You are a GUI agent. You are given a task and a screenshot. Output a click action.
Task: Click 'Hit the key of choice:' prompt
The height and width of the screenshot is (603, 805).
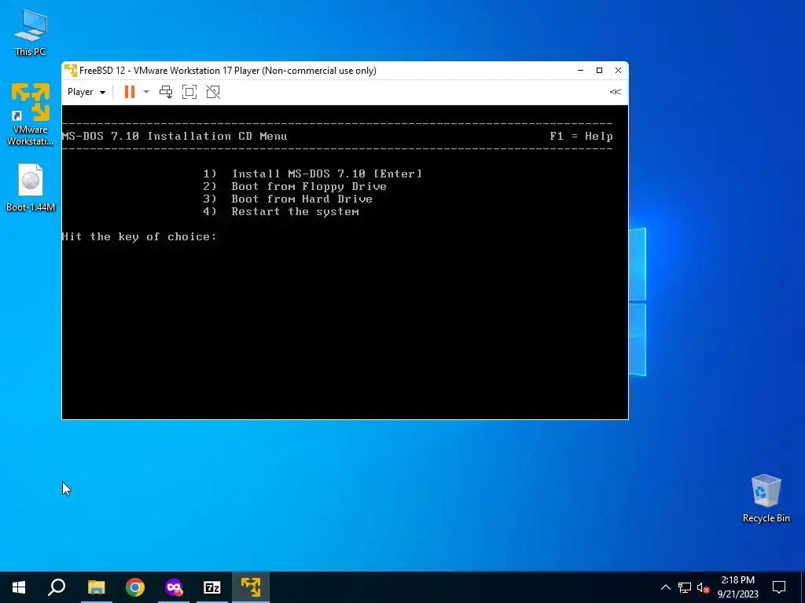tap(139, 236)
